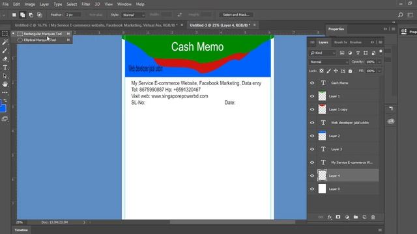Viewport: 417px width, 234px height.
Task: Change the screen mode icon
Action: [5, 119]
